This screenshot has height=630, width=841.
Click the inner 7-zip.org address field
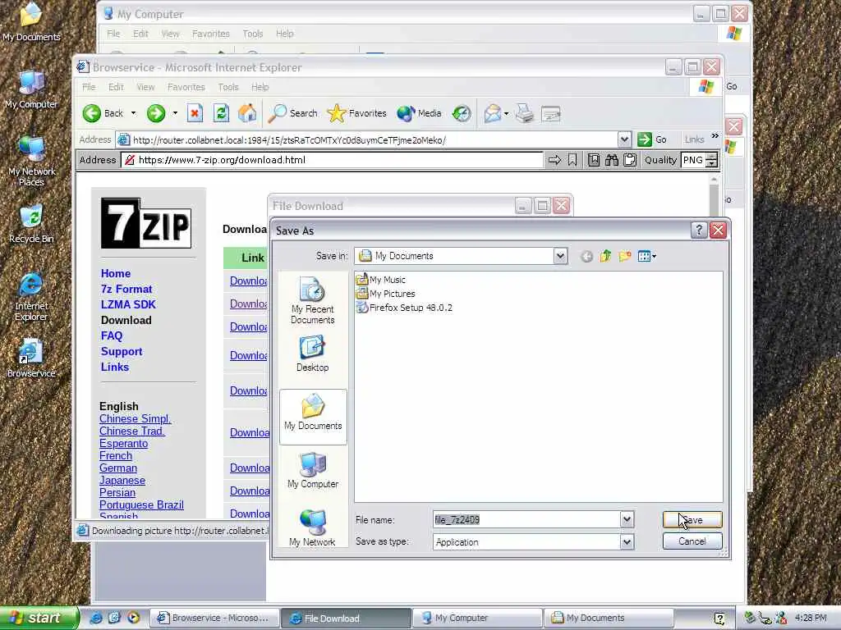pos(333,160)
